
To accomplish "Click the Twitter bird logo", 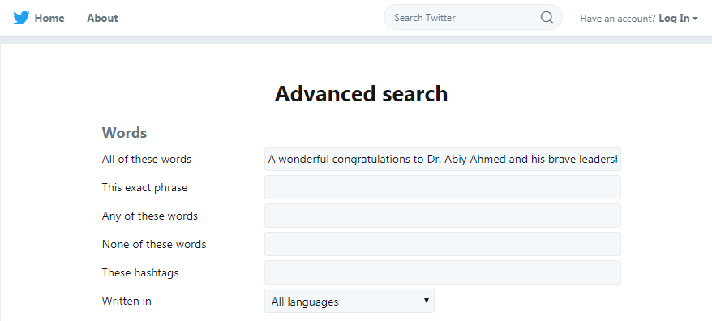I will pyautogui.click(x=21, y=18).
